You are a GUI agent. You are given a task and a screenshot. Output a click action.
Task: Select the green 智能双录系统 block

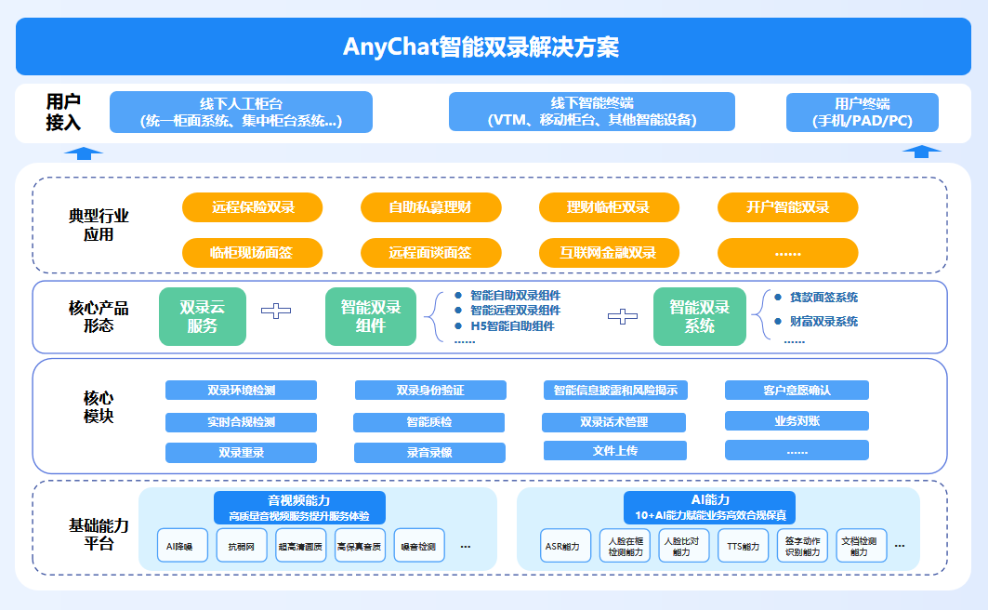700,316
